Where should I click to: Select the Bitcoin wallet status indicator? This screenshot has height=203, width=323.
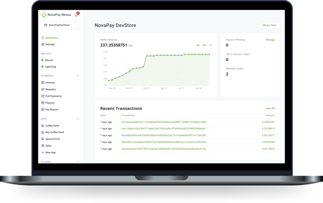coord(42,60)
